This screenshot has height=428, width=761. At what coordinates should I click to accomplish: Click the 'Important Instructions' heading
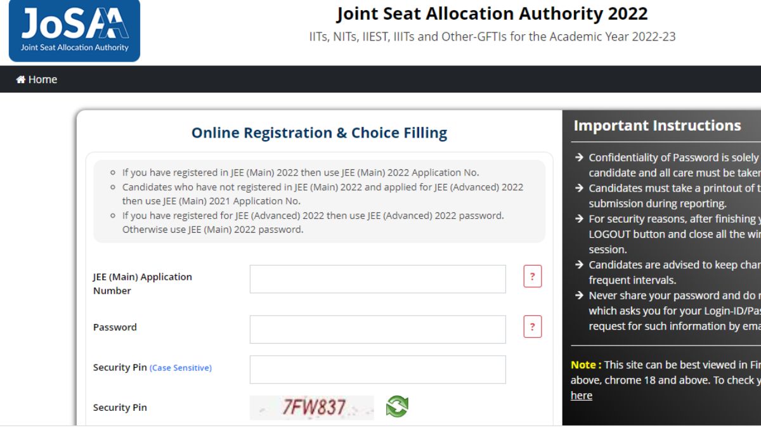(x=657, y=126)
